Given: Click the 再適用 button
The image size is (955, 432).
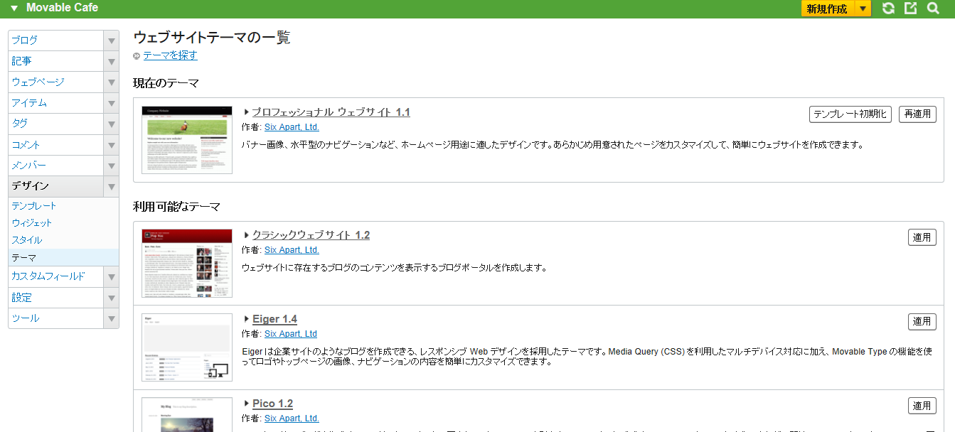Looking at the screenshot, I should pyautogui.click(x=917, y=114).
